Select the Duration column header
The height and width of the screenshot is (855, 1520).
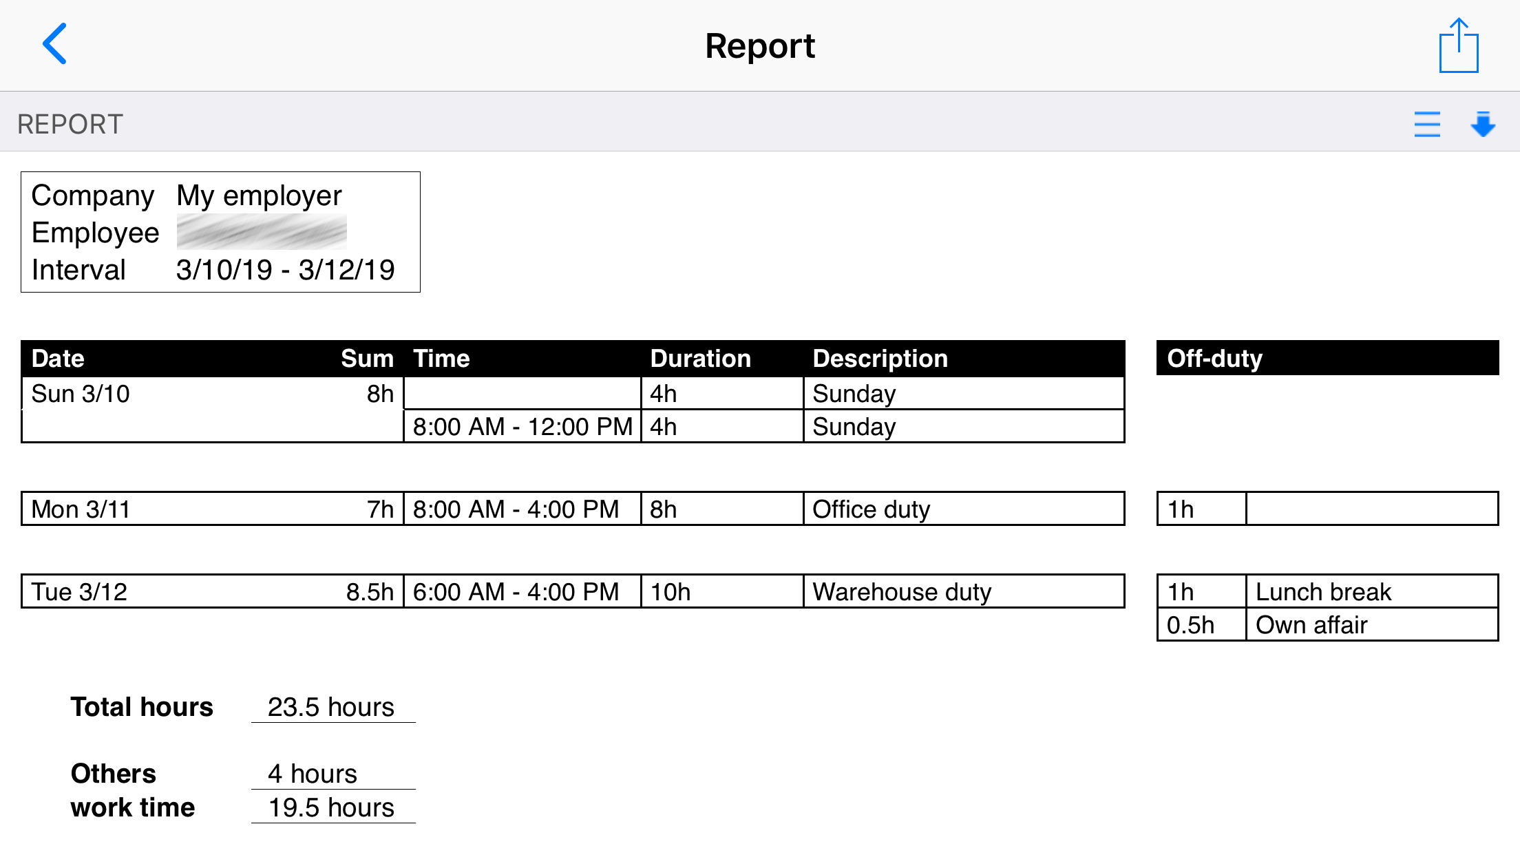click(700, 357)
